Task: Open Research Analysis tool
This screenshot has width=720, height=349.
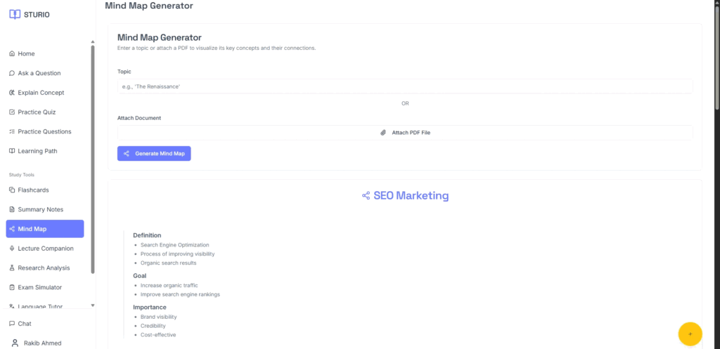Action: (x=45, y=268)
